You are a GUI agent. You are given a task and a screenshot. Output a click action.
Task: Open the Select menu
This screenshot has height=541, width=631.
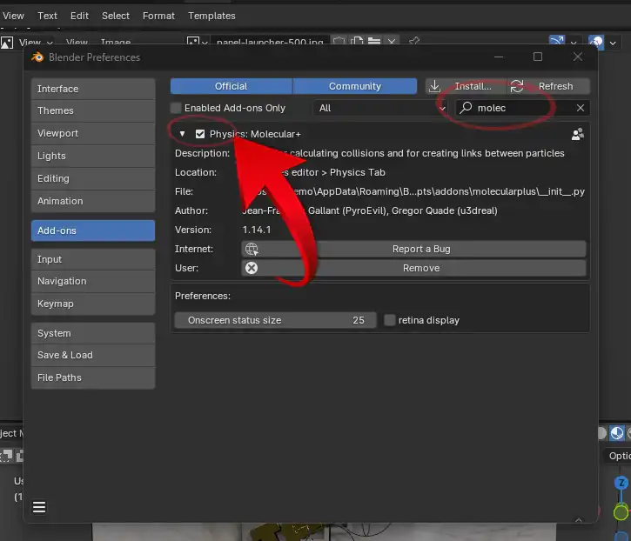[x=116, y=16]
